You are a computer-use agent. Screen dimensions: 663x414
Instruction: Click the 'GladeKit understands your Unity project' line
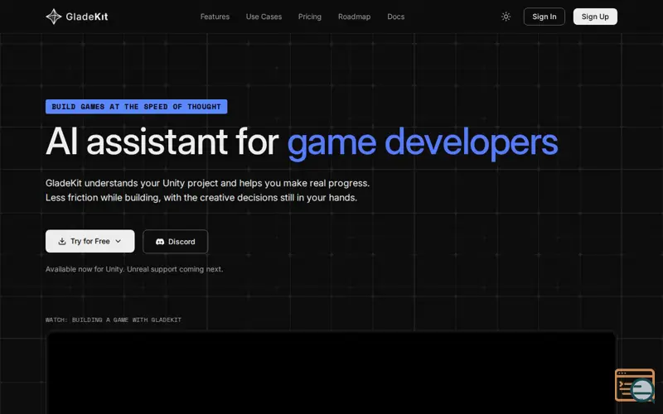coord(208,183)
